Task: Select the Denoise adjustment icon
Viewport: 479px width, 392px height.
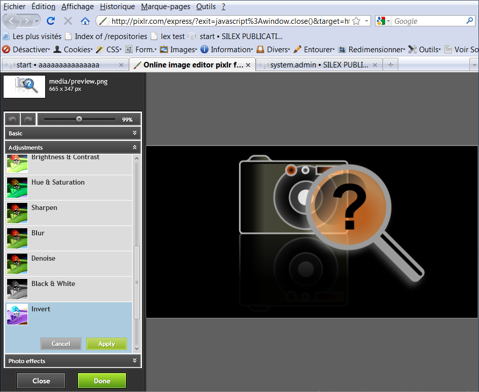Action: pyautogui.click(x=17, y=264)
